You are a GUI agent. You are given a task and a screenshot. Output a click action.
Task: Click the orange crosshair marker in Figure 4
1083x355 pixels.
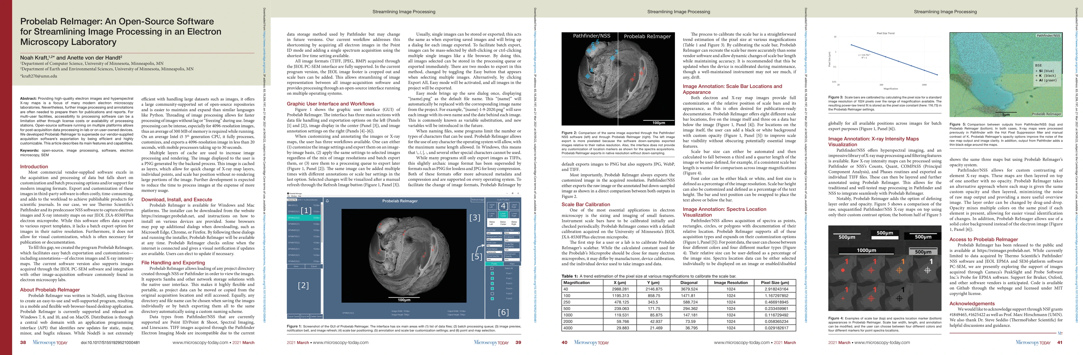point(900,271)
